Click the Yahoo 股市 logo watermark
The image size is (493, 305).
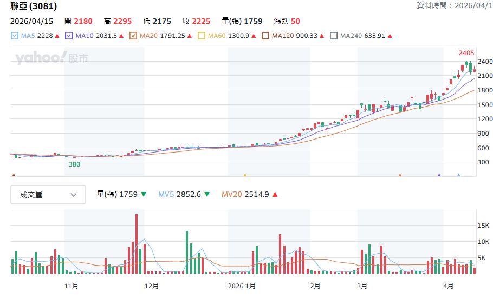51,58
